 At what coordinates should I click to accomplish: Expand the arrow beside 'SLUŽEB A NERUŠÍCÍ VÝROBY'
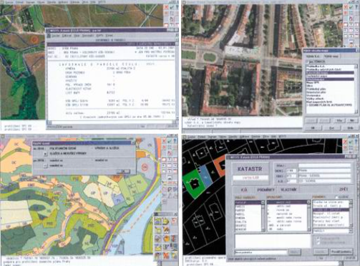tap(45, 154)
